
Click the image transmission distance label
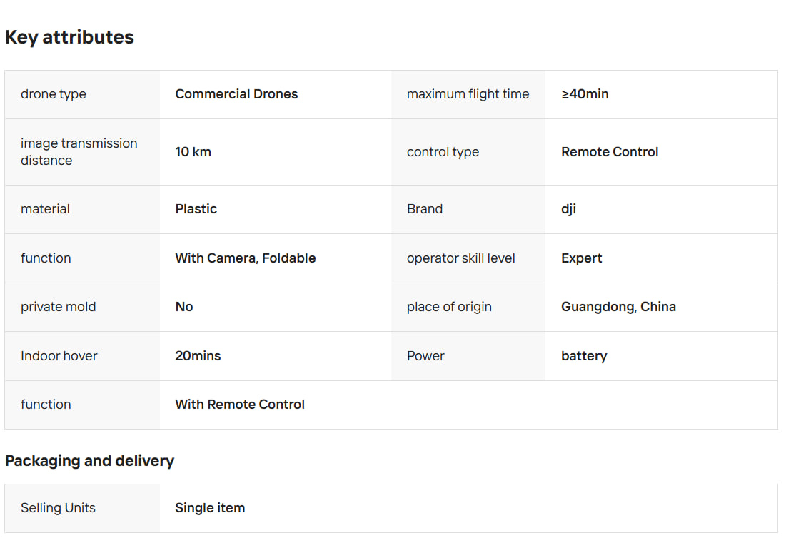tap(79, 152)
